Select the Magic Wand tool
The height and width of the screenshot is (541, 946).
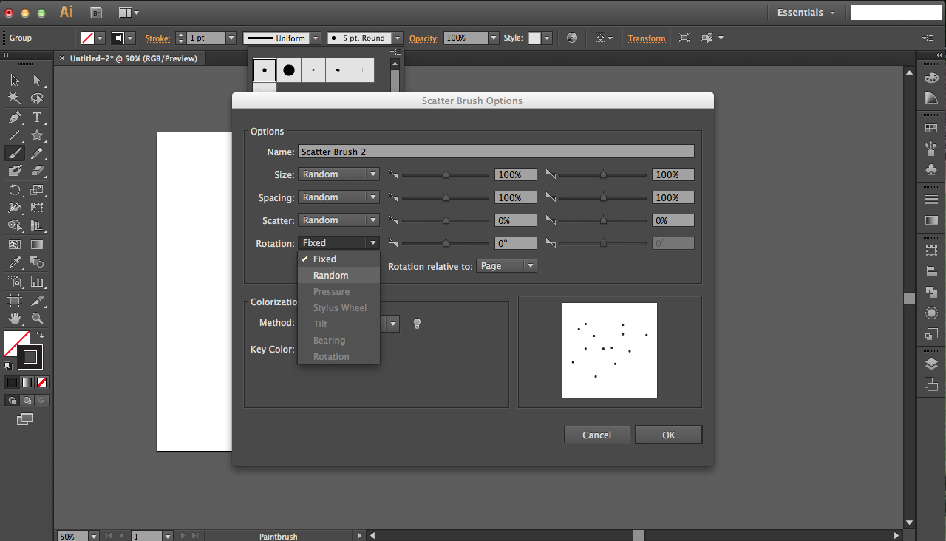point(15,98)
